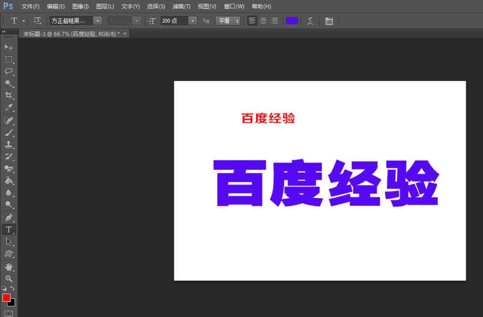This screenshot has width=483, height=317.
Task: Open the 滤镜 menu
Action: tap(181, 6)
